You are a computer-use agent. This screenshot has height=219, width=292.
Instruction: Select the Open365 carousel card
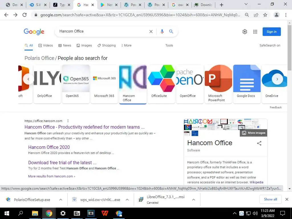(76, 84)
